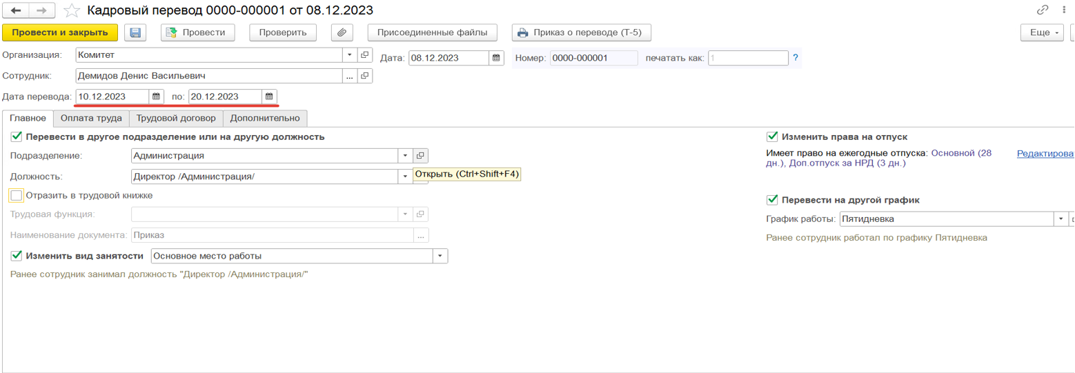1075x373 pixels.
Task: Expand the Подразделение dropdown list
Action: click(406, 156)
